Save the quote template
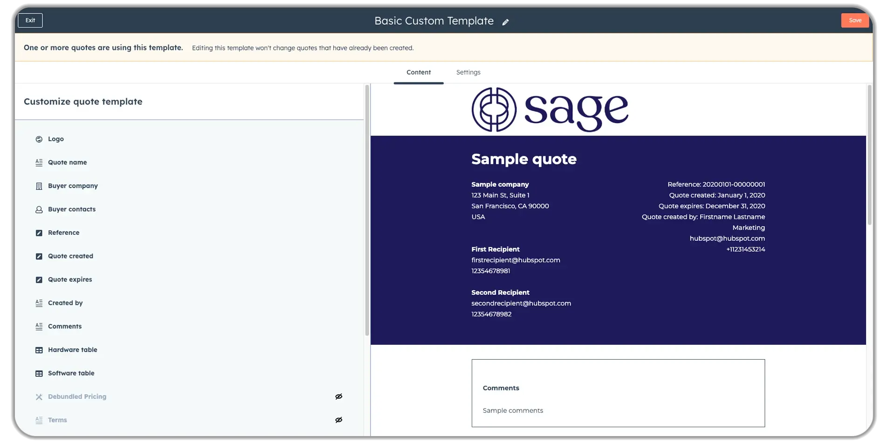Screen dimensions: 888x444 [855, 20]
